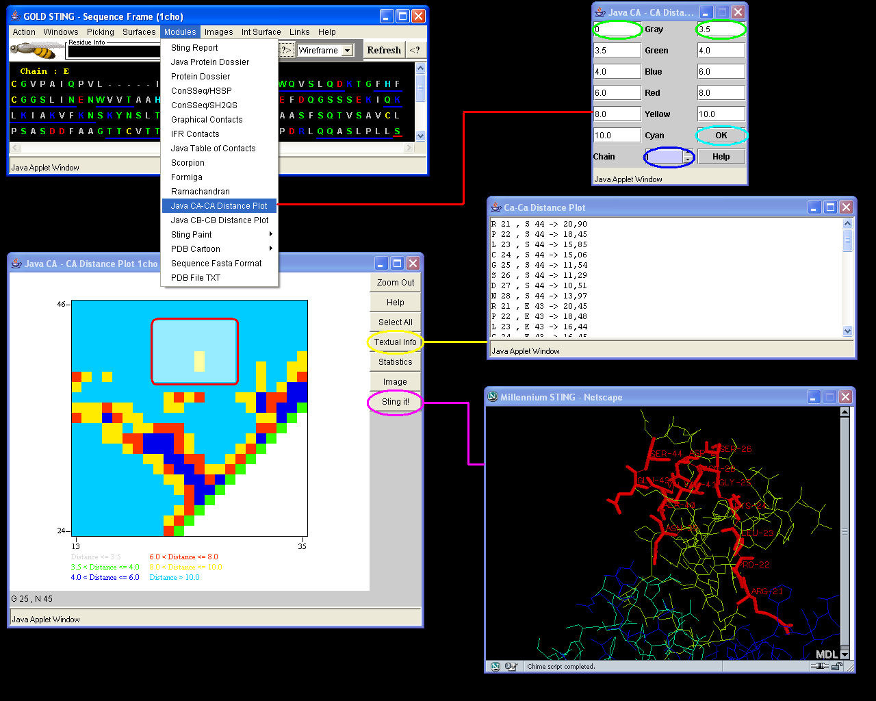Image resolution: width=876 pixels, height=701 pixels.
Task: Open the Links menu
Action: tap(300, 31)
